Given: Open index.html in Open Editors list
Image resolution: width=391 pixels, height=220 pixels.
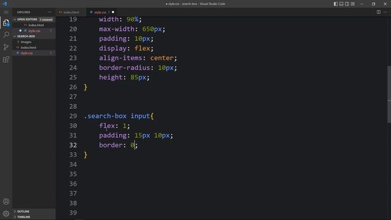Looking at the screenshot, I should (36, 25).
